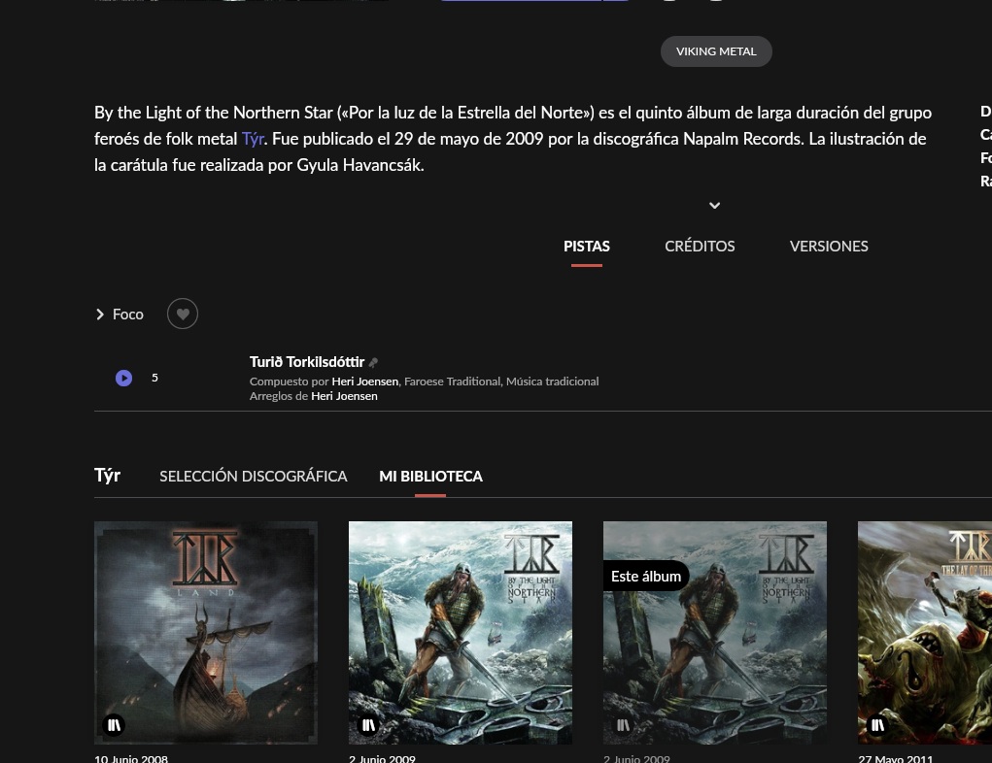The height and width of the screenshot is (763, 992).
Task: Expand the Foco section chevron
Action: 99,315
